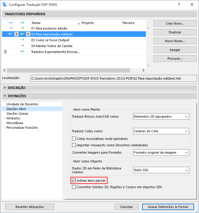
Task: Click Gravar Definições & Fechar button
Action: [x=168, y=207]
